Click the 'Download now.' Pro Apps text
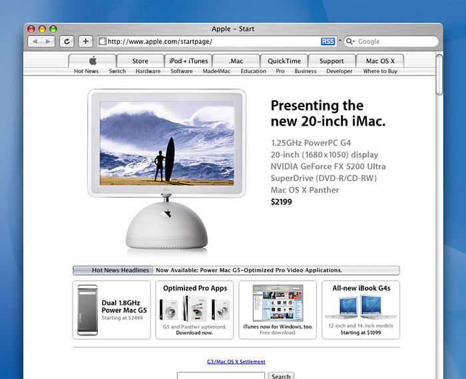The image size is (466, 379). [194, 332]
